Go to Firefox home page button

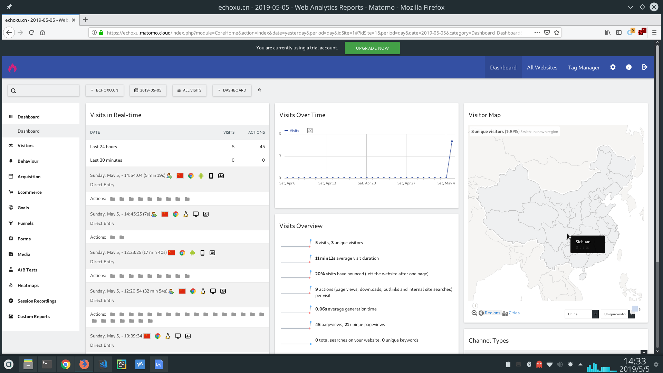tap(42, 32)
